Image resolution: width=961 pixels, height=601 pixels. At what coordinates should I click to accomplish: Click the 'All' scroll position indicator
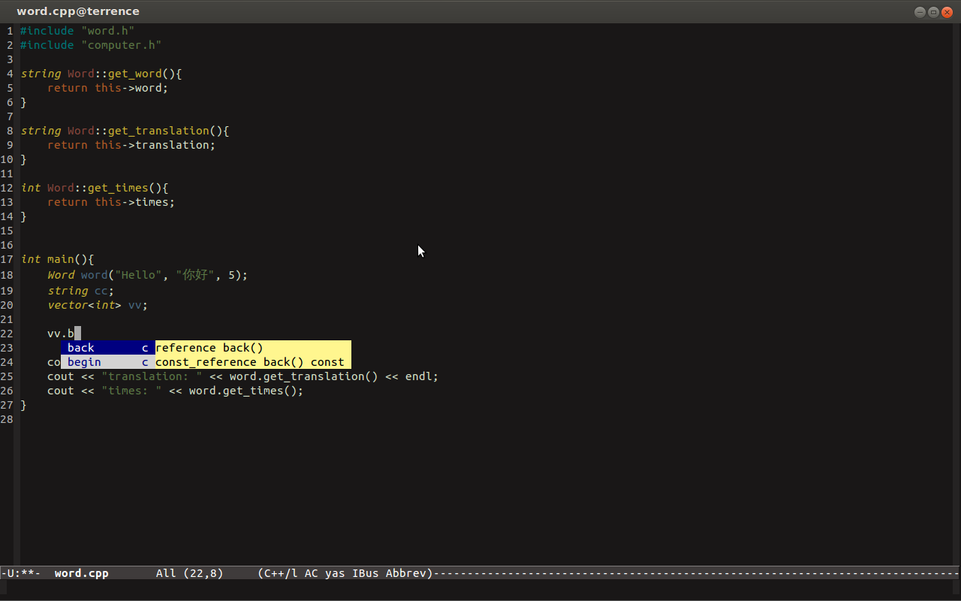165,573
